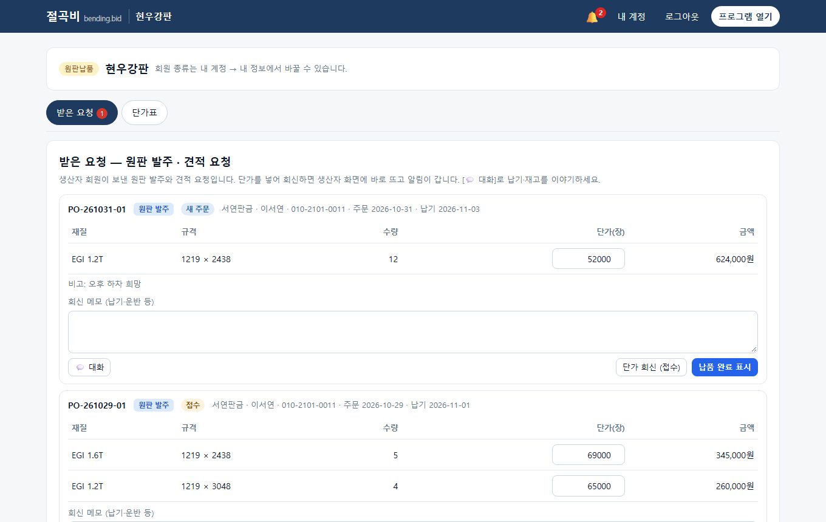Switch to the 단가표 tab
Image resolution: width=826 pixels, height=522 pixels.
point(145,113)
